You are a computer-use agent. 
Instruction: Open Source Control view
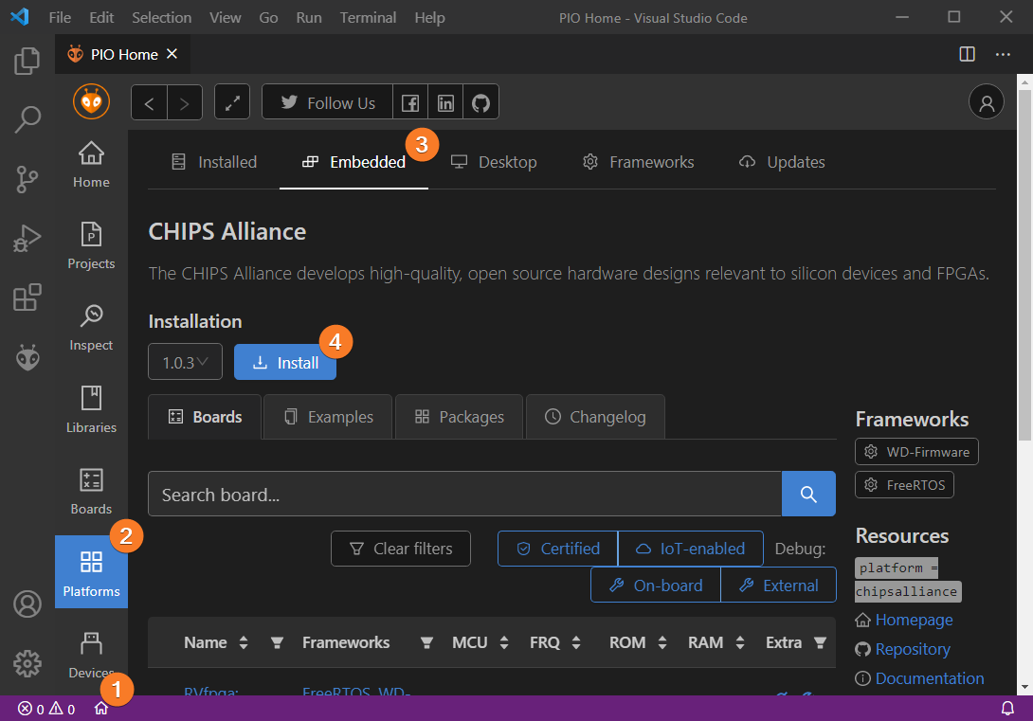click(x=27, y=179)
